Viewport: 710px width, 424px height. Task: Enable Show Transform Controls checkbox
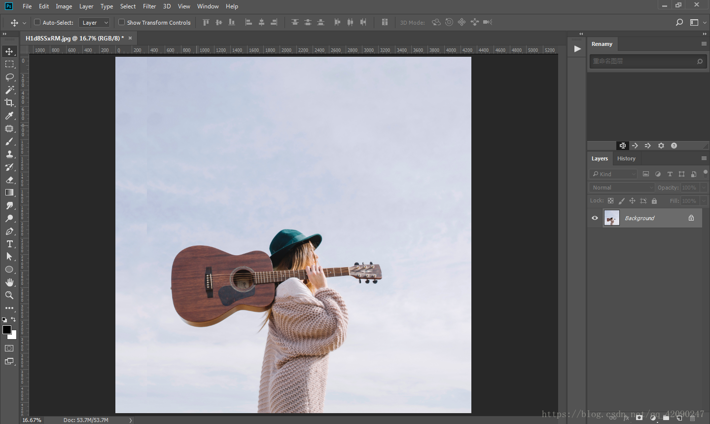click(x=121, y=22)
